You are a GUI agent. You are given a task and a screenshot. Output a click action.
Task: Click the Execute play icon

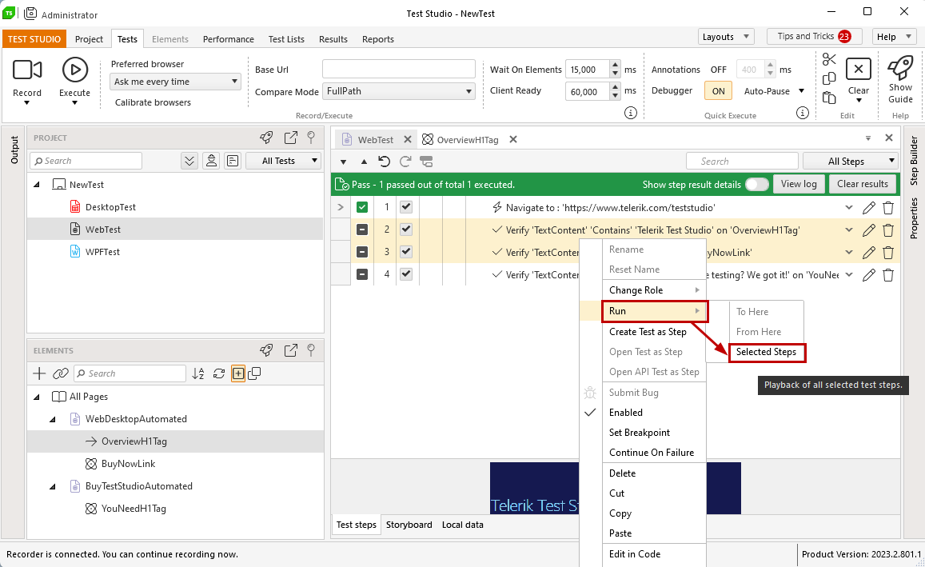click(75, 70)
